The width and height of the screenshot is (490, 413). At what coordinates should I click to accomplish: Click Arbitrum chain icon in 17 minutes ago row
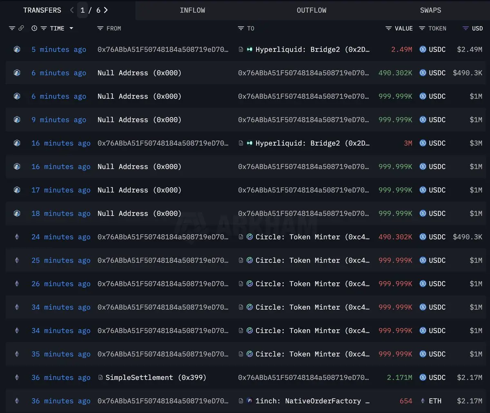[17, 190]
